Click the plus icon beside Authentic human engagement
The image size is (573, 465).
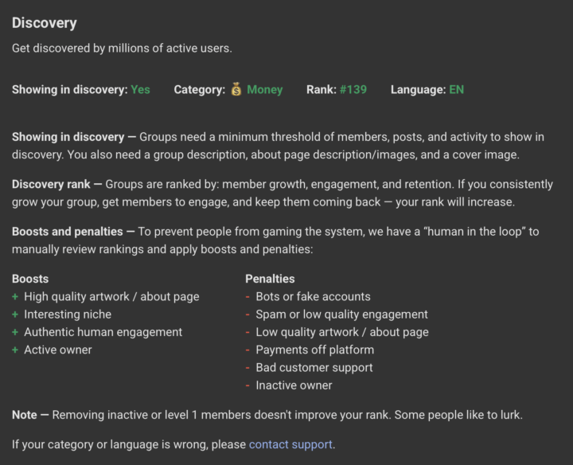pos(15,332)
